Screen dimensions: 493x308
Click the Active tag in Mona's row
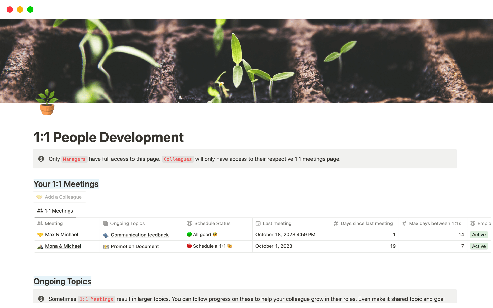tap(479, 246)
